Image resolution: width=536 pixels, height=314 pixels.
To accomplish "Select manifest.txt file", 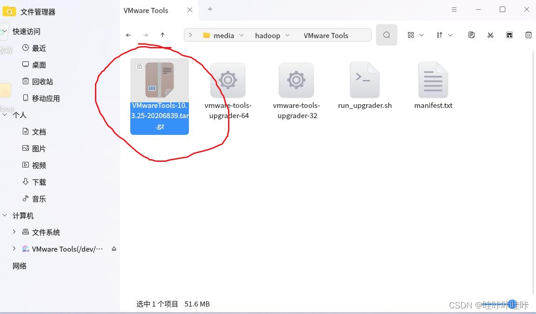I will (x=433, y=86).
